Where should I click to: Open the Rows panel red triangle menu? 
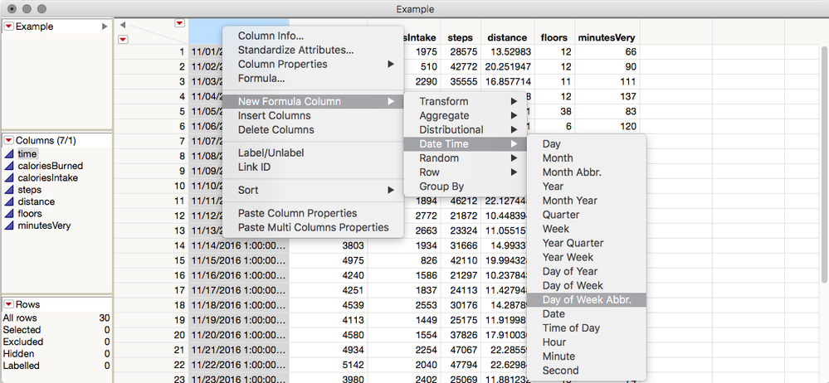pyautogui.click(x=9, y=304)
